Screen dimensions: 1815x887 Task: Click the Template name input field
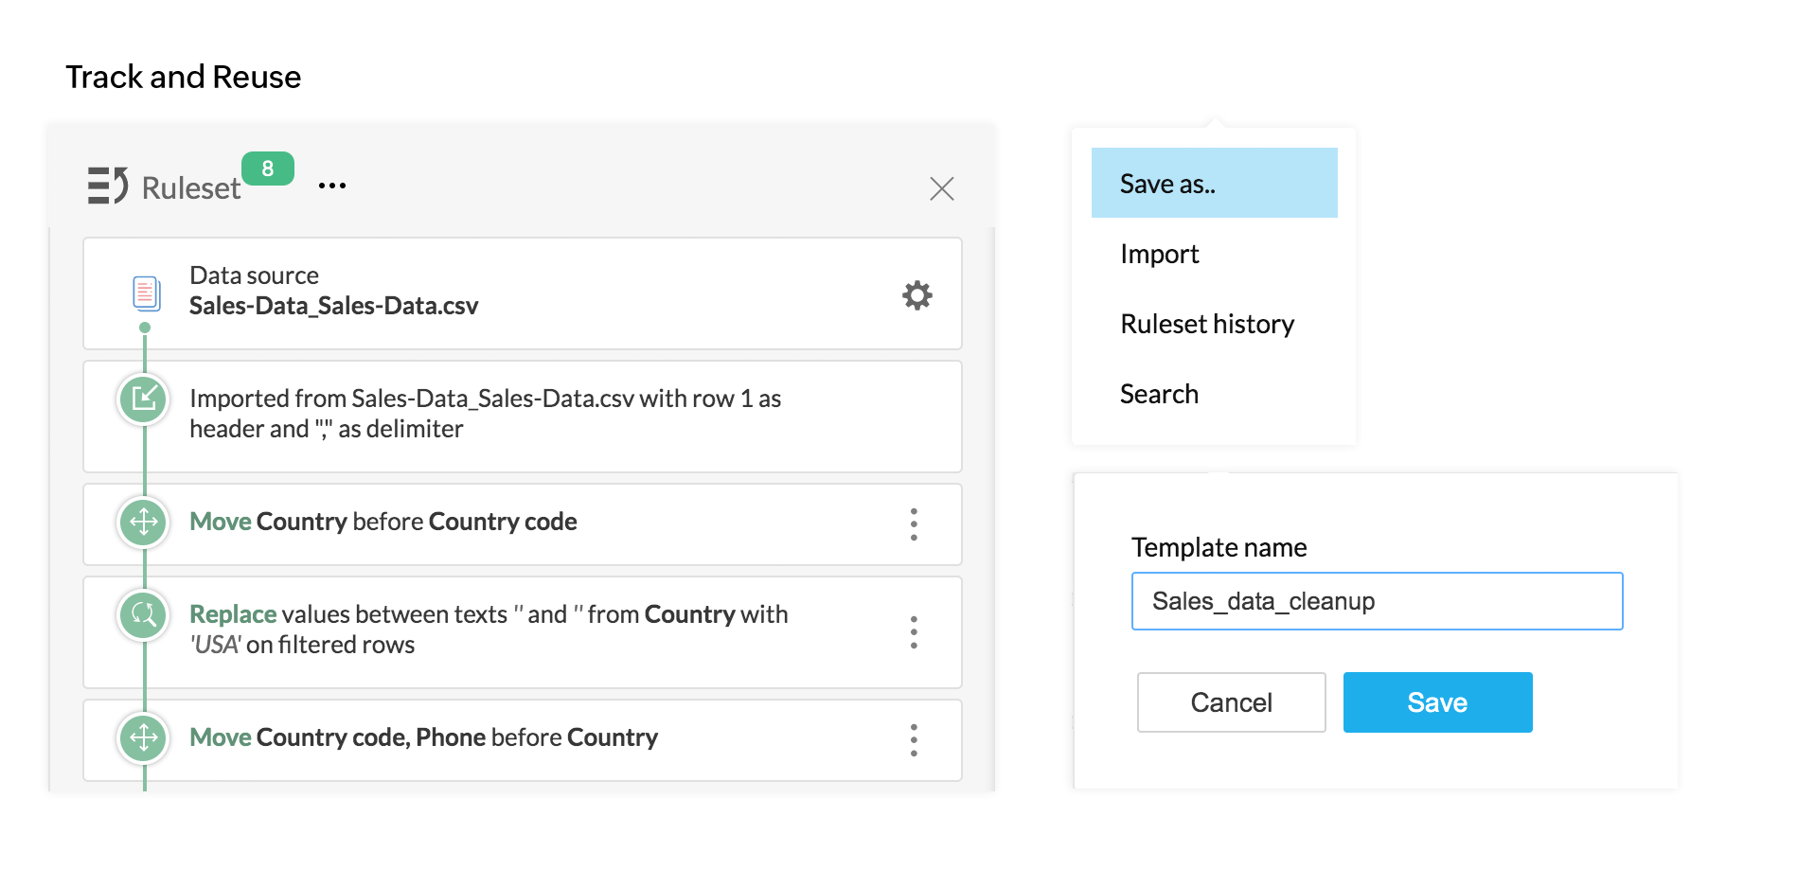(x=1377, y=601)
